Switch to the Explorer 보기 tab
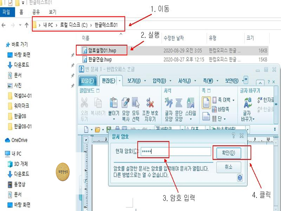The width and height of the screenshot is (281, 211). [x=52, y=12]
